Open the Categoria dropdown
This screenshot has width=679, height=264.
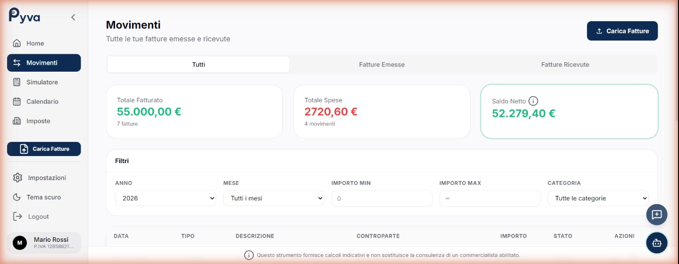pos(598,198)
